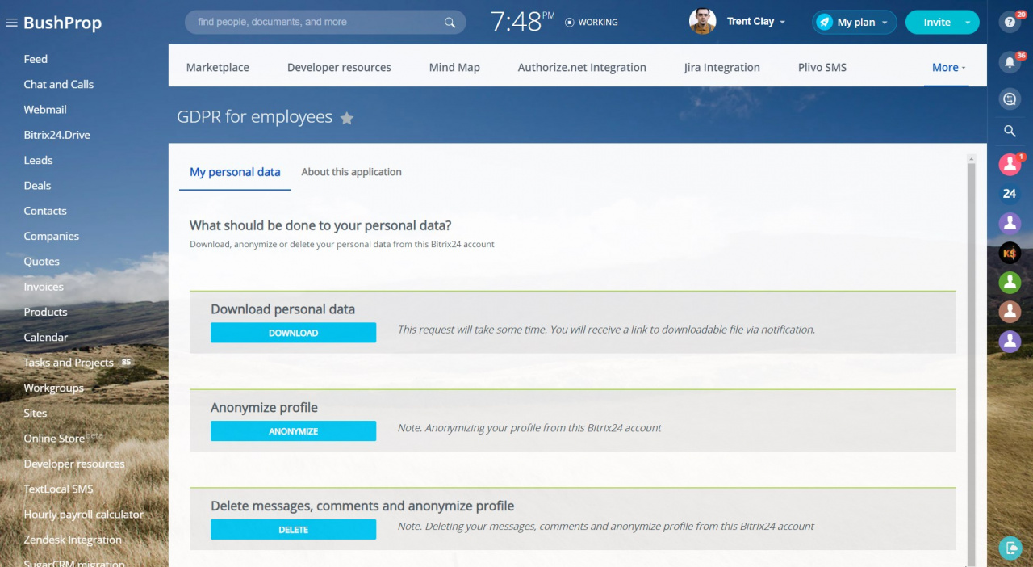Open Companies in left menu
The height and width of the screenshot is (567, 1033).
pos(51,236)
